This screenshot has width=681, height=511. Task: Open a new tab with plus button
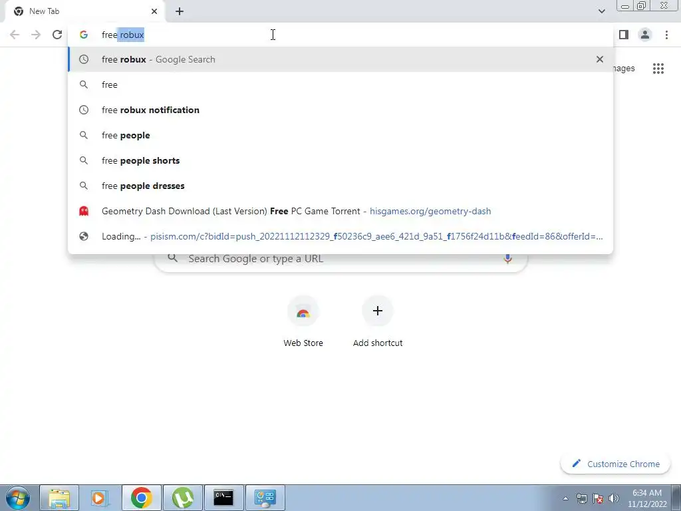click(x=180, y=11)
